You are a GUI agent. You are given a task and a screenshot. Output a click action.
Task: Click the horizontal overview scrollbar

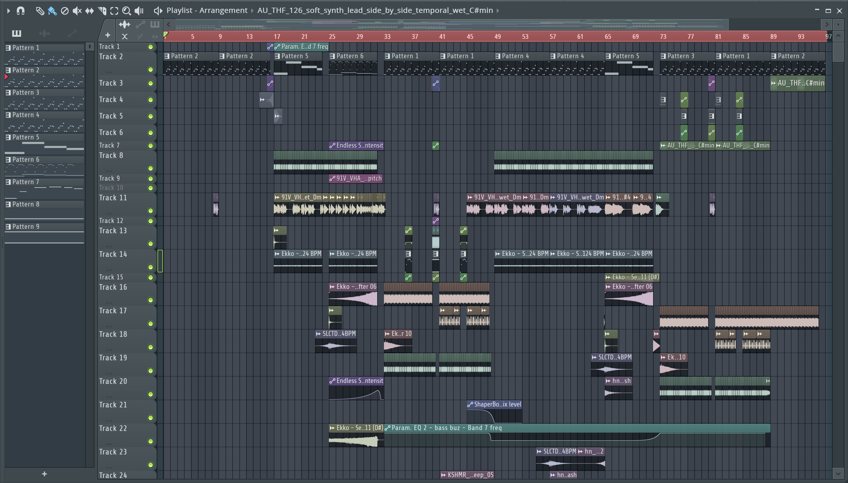pyautogui.click(x=452, y=24)
